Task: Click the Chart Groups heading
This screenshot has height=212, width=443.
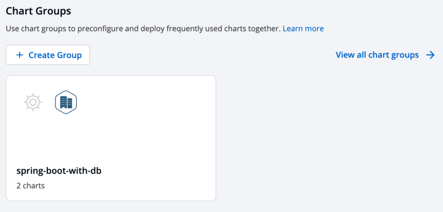Action: 39,11
